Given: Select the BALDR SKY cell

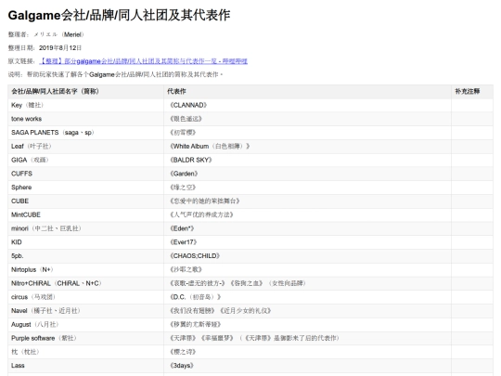Looking at the screenshot, I should [307, 161].
